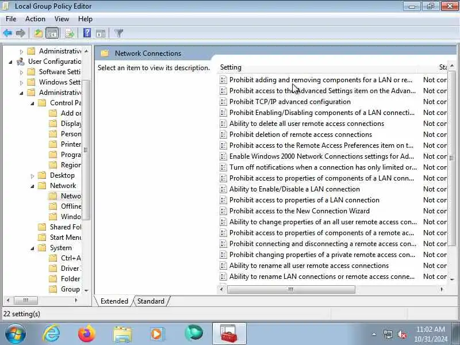Open Windows Media Player from the taskbar
460x345 pixels.
click(x=158, y=334)
